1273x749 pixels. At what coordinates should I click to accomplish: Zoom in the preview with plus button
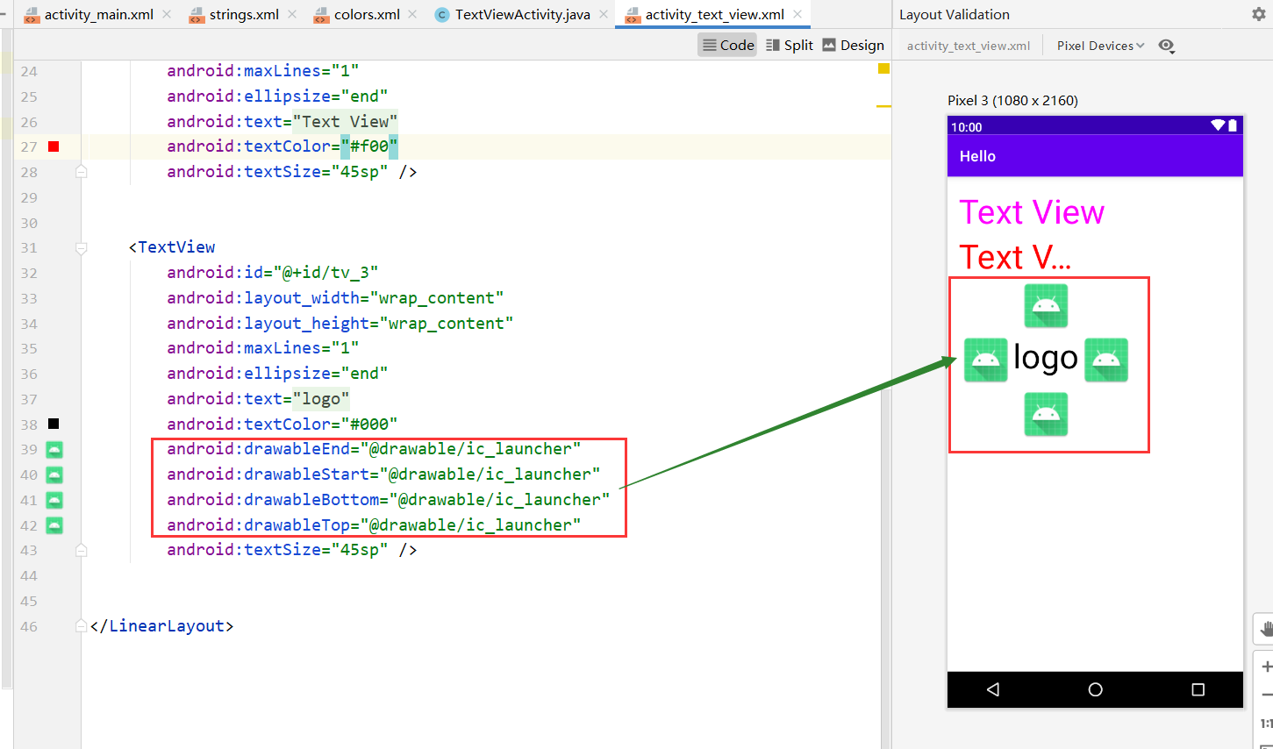tap(1266, 667)
